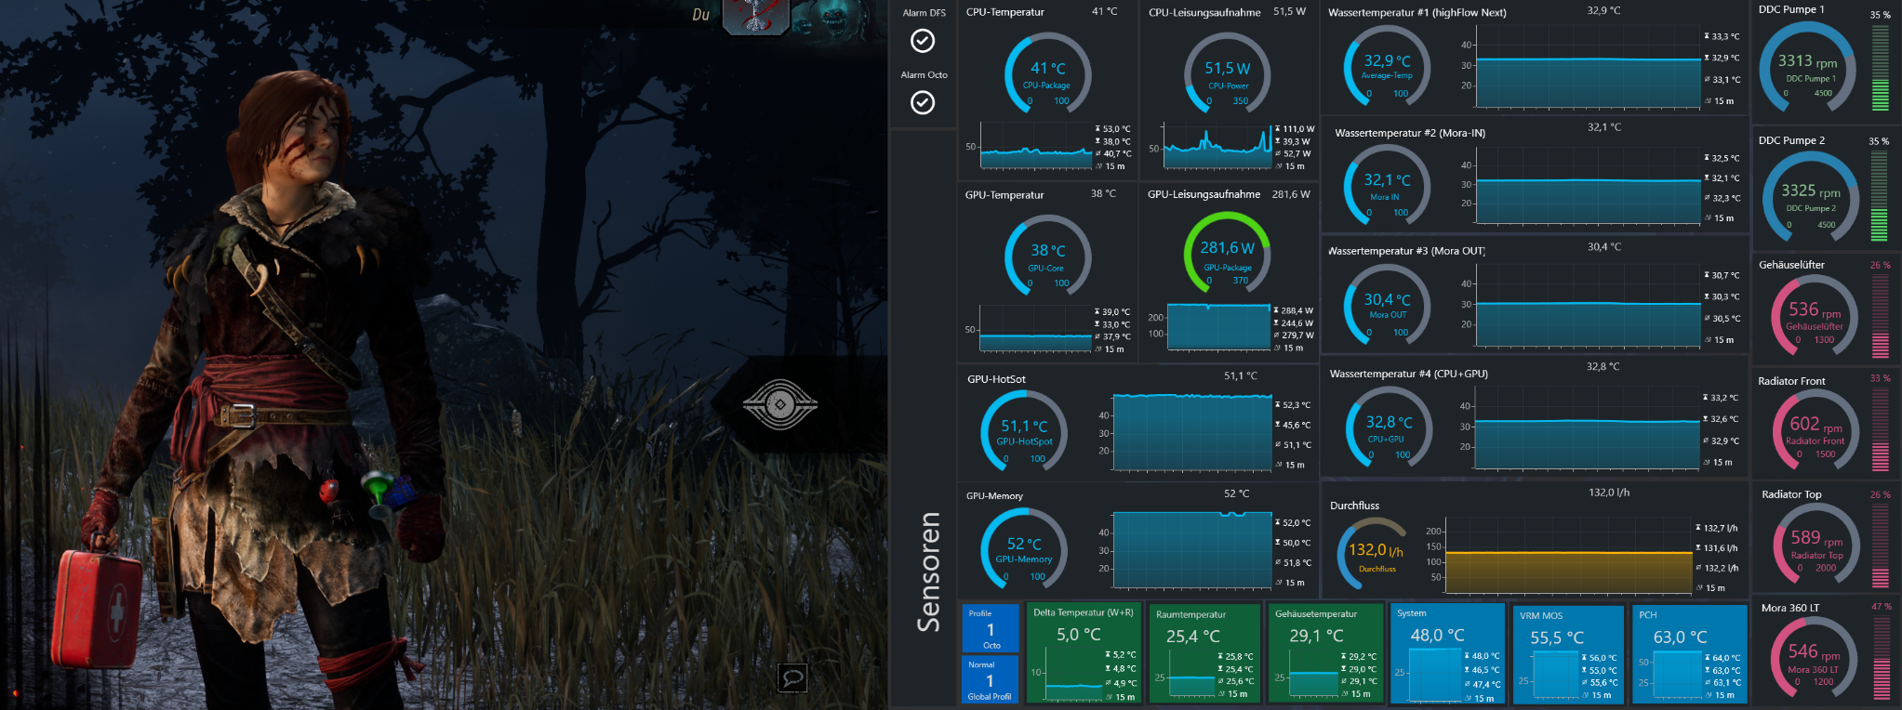
Task: Select the Profile 1 Octo tile
Action: coord(990,628)
